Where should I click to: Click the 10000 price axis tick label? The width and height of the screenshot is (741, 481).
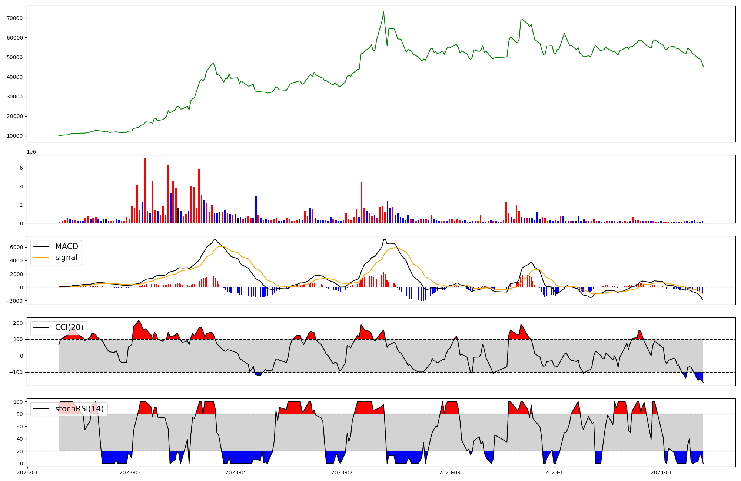pyautogui.click(x=15, y=136)
